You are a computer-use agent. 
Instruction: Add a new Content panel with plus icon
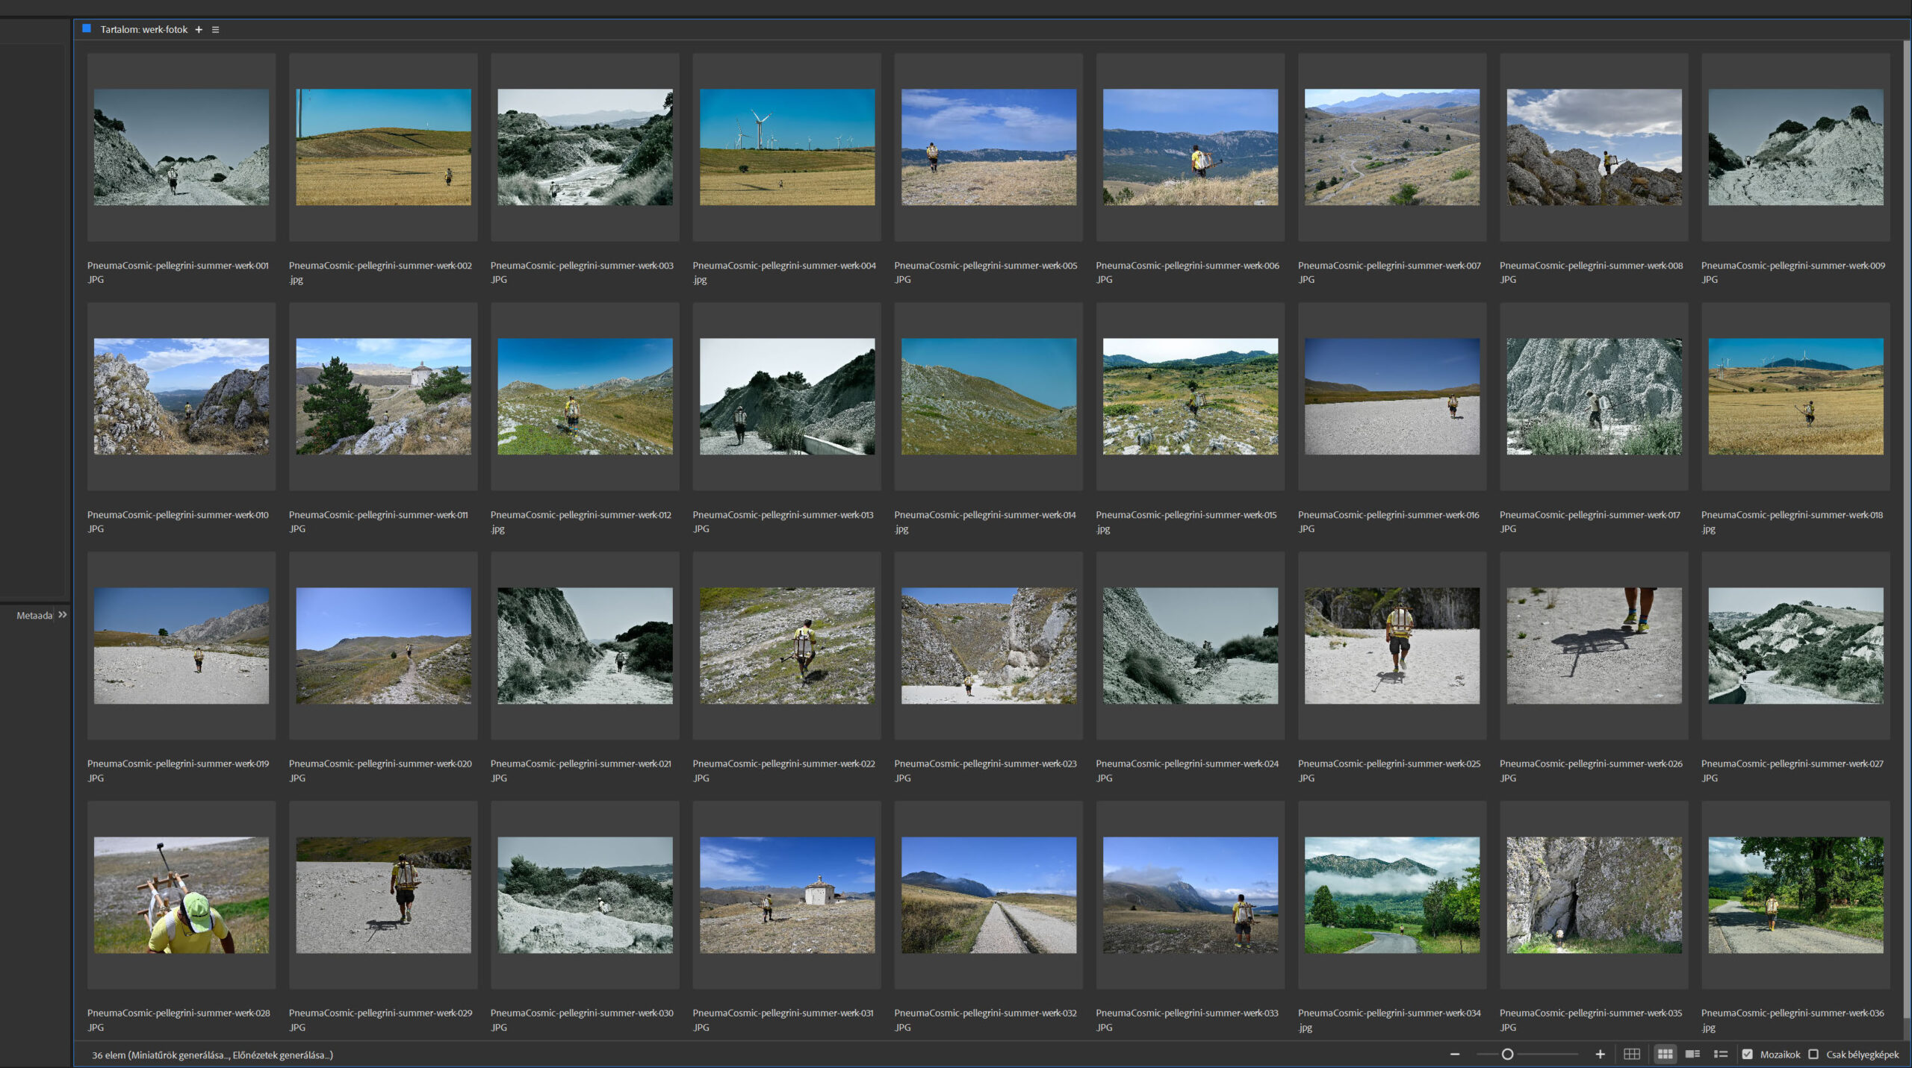click(199, 30)
